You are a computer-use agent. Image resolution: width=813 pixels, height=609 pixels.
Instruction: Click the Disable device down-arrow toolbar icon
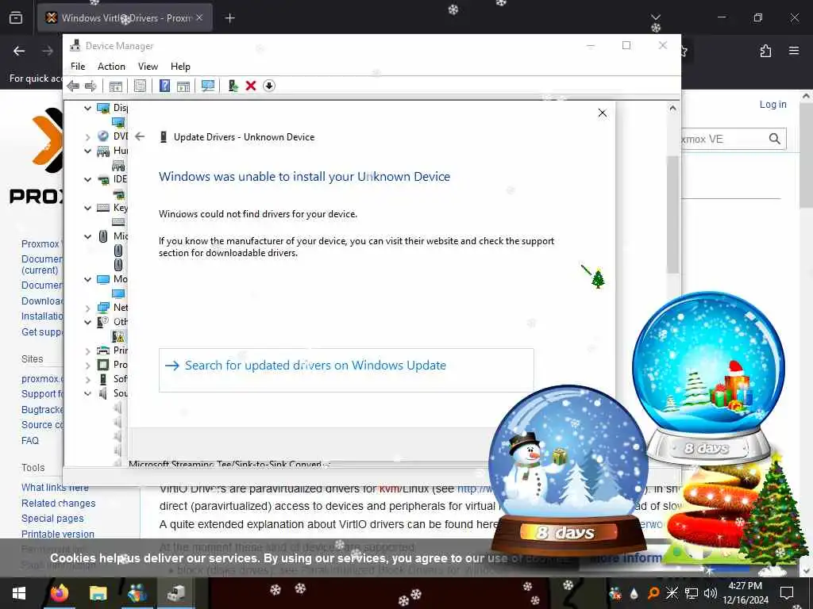[x=268, y=86]
